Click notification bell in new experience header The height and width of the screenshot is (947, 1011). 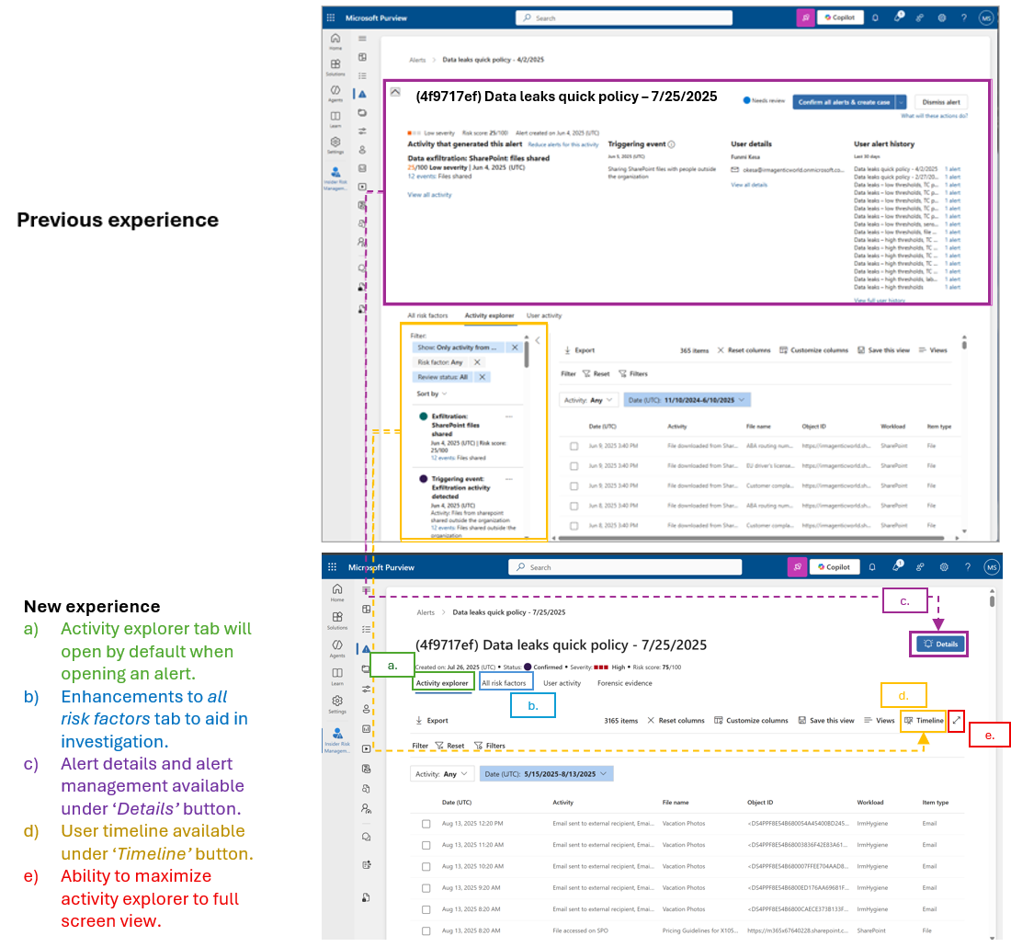872,567
